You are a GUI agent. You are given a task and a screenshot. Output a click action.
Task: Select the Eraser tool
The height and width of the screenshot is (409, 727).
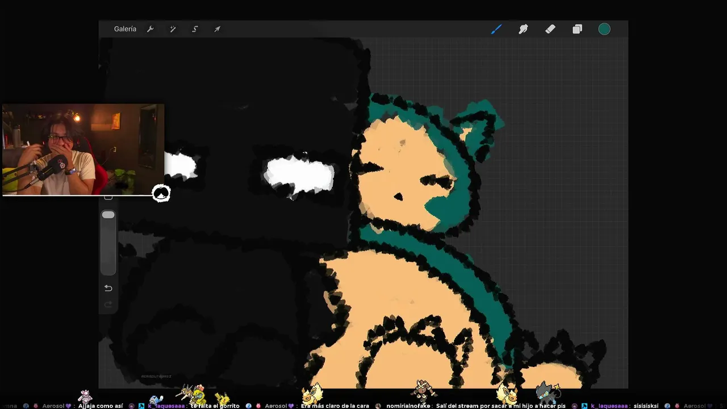pyautogui.click(x=550, y=29)
